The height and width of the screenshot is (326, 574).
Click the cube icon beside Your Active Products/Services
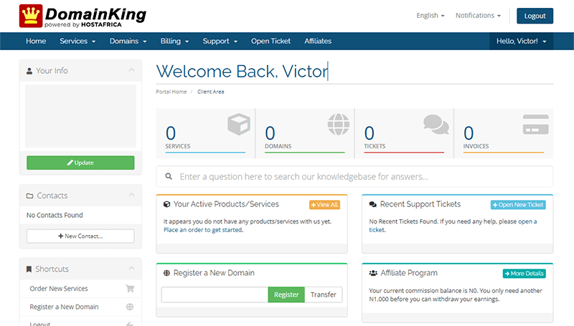(x=166, y=204)
